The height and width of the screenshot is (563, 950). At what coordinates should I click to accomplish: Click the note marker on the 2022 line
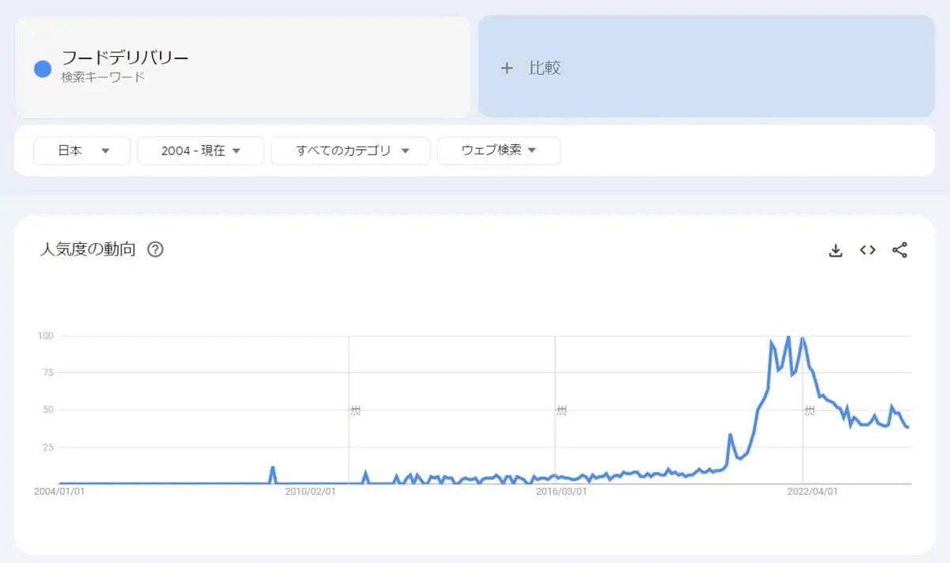[809, 410]
